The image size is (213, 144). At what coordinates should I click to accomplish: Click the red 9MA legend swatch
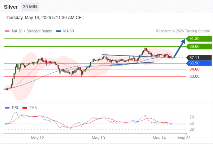(x=25, y=108)
